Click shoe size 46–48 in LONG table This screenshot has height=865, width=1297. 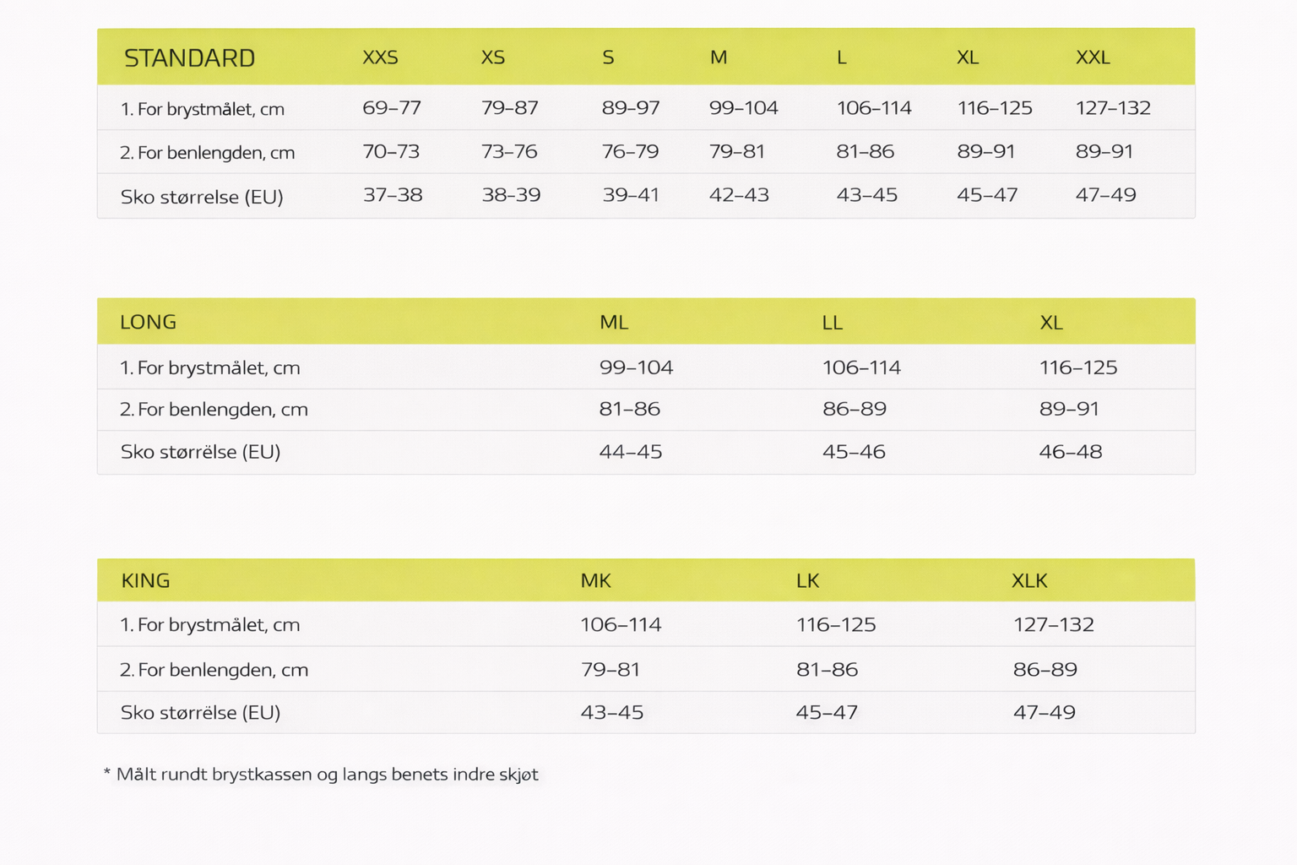point(1071,452)
